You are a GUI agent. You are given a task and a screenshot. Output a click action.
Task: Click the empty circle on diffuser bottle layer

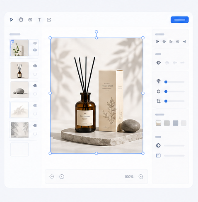(x=35, y=74)
